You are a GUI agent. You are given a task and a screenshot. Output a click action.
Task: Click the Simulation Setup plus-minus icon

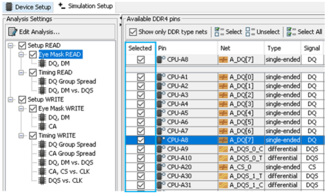(x=61, y=6)
